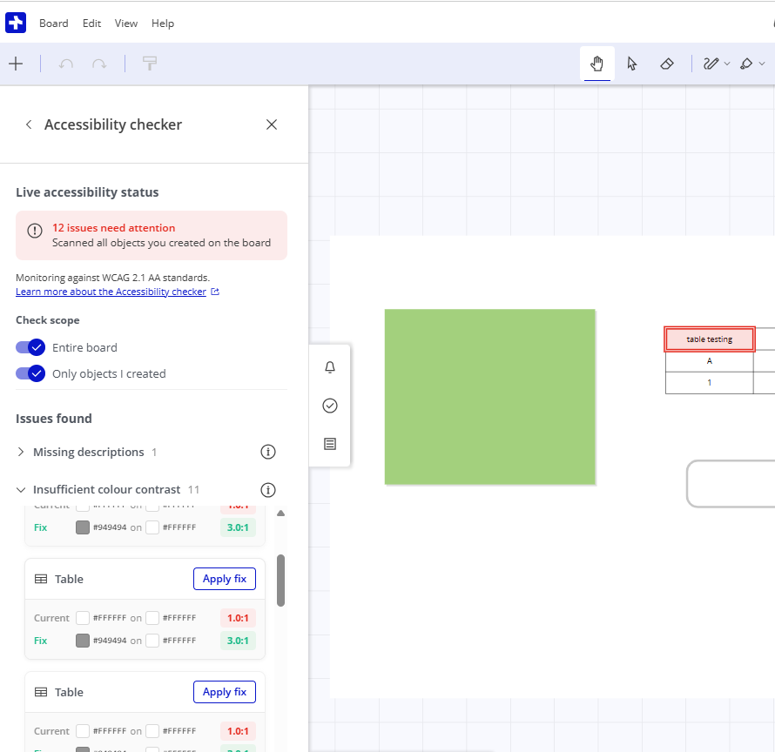This screenshot has width=775, height=752.
Task: Click 'Live accessibility status' heading
Action: tap(87, 192)
